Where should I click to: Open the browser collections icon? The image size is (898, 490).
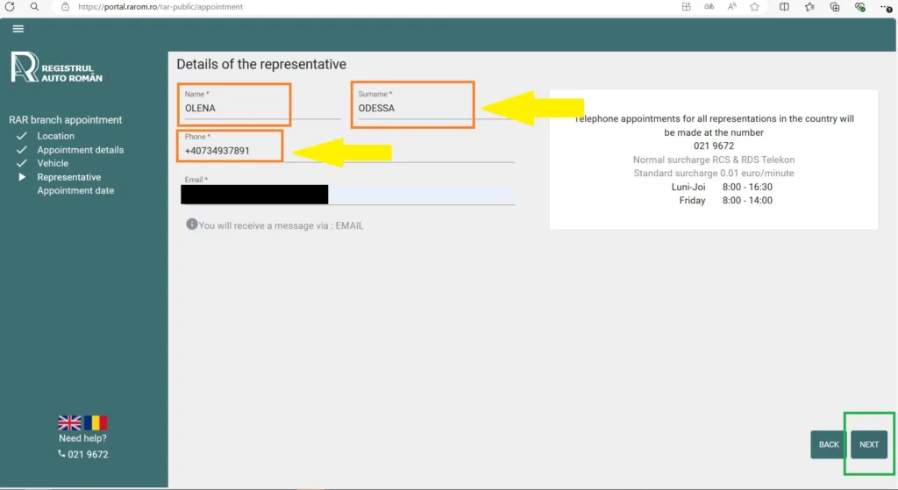click(835, 7)
